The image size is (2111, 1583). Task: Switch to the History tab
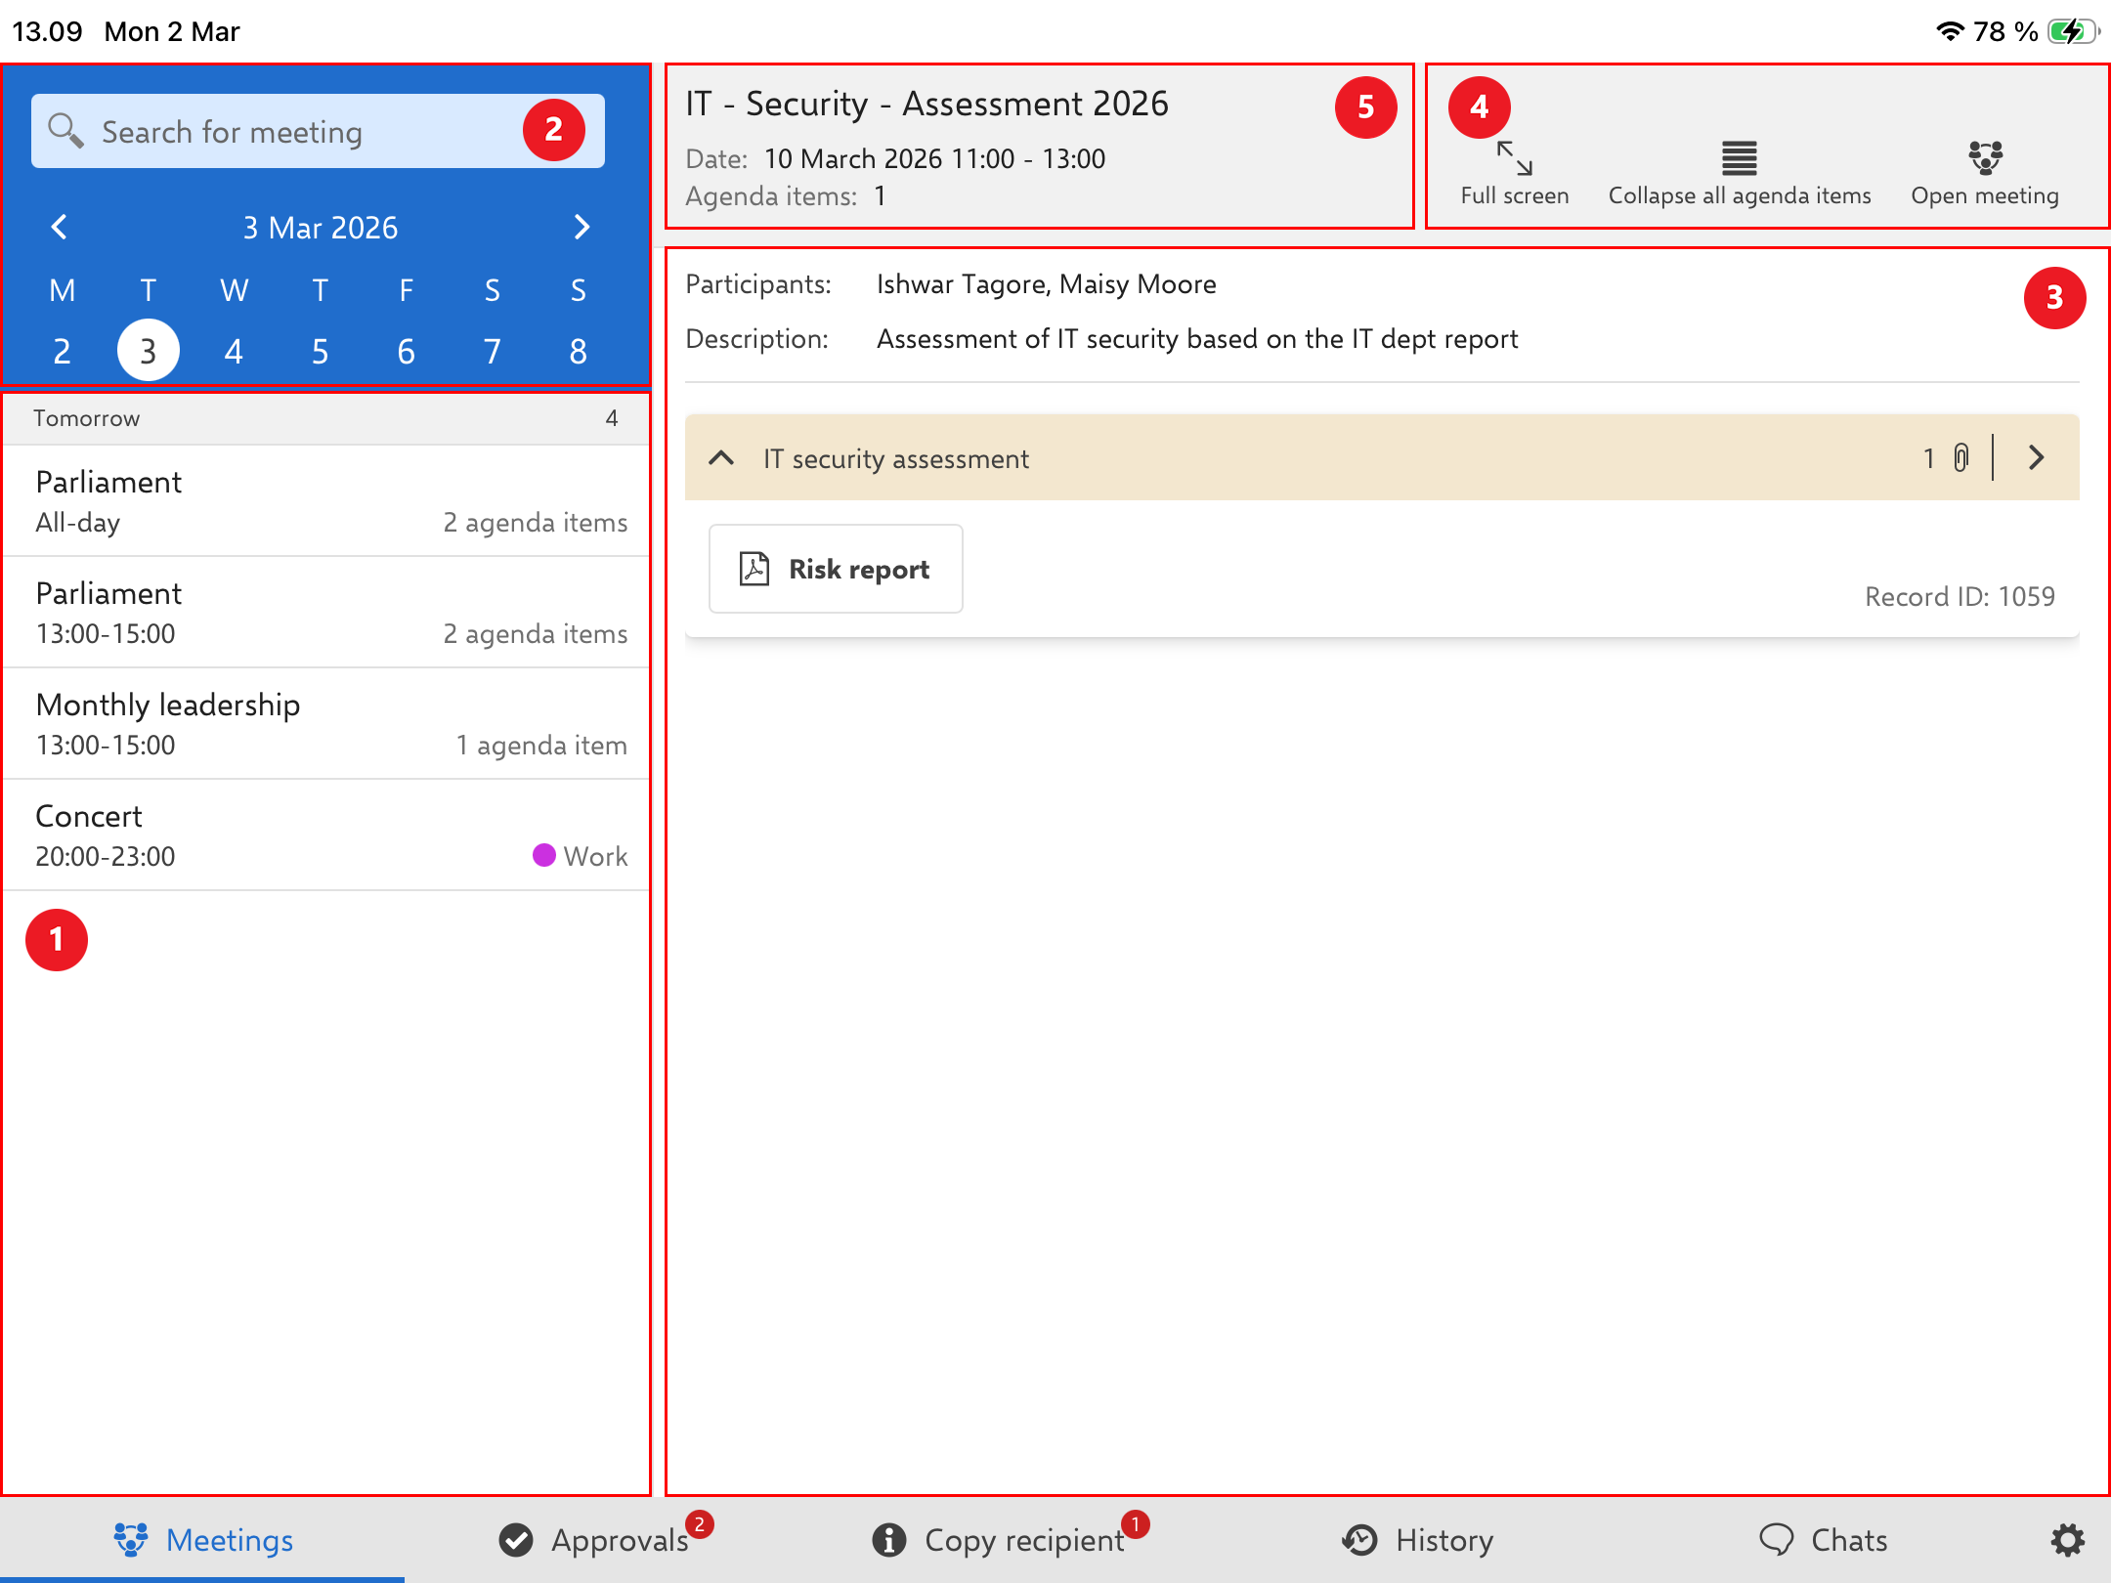click(1417, 1540)
